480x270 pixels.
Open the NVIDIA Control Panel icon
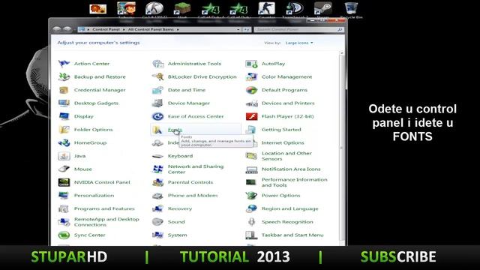click(64, 182)
